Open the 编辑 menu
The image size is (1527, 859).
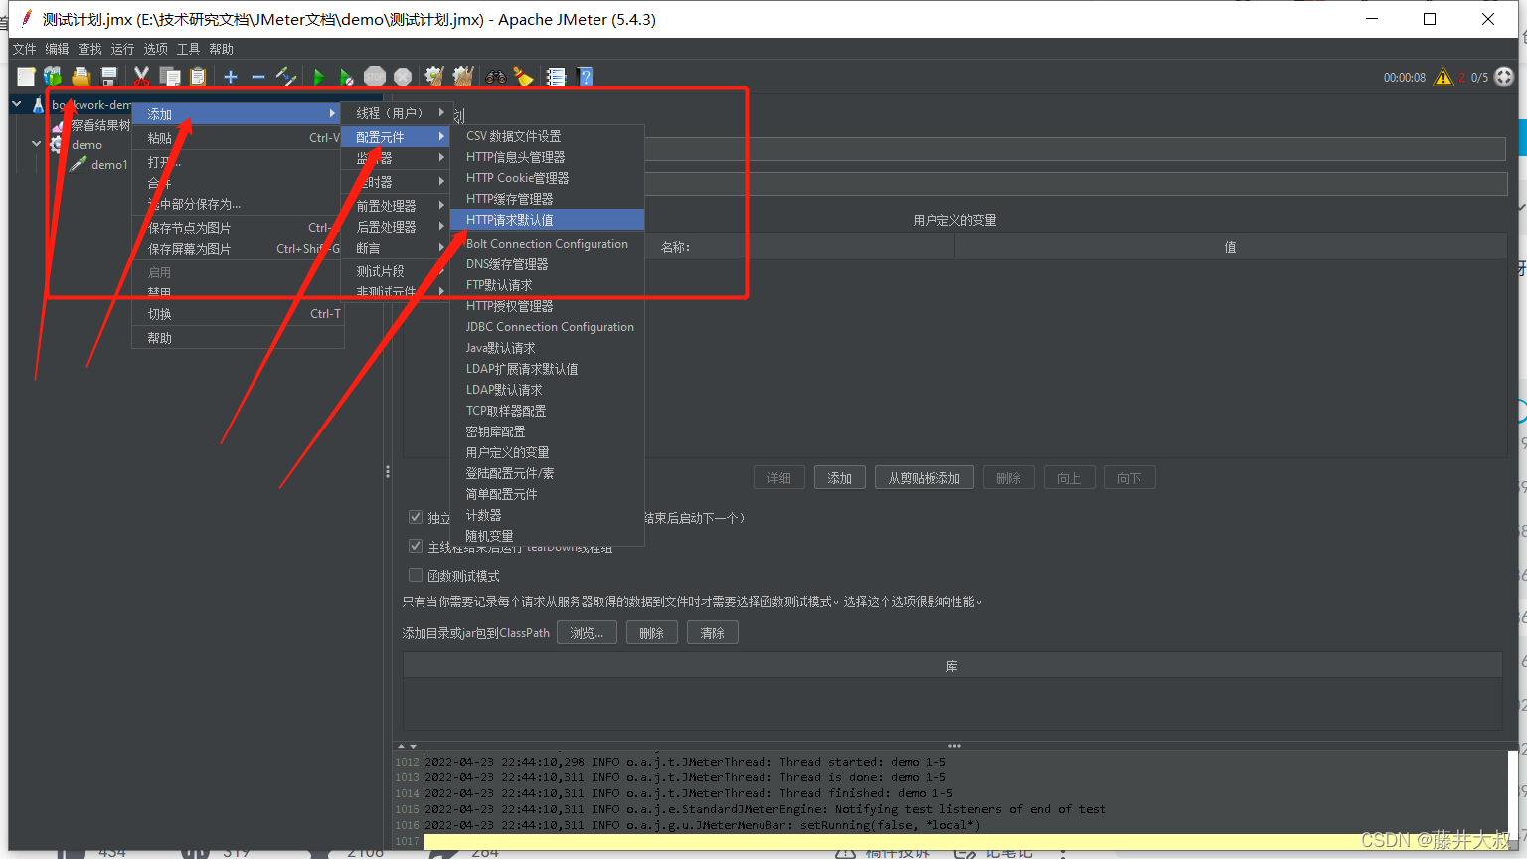pos(57,49)
